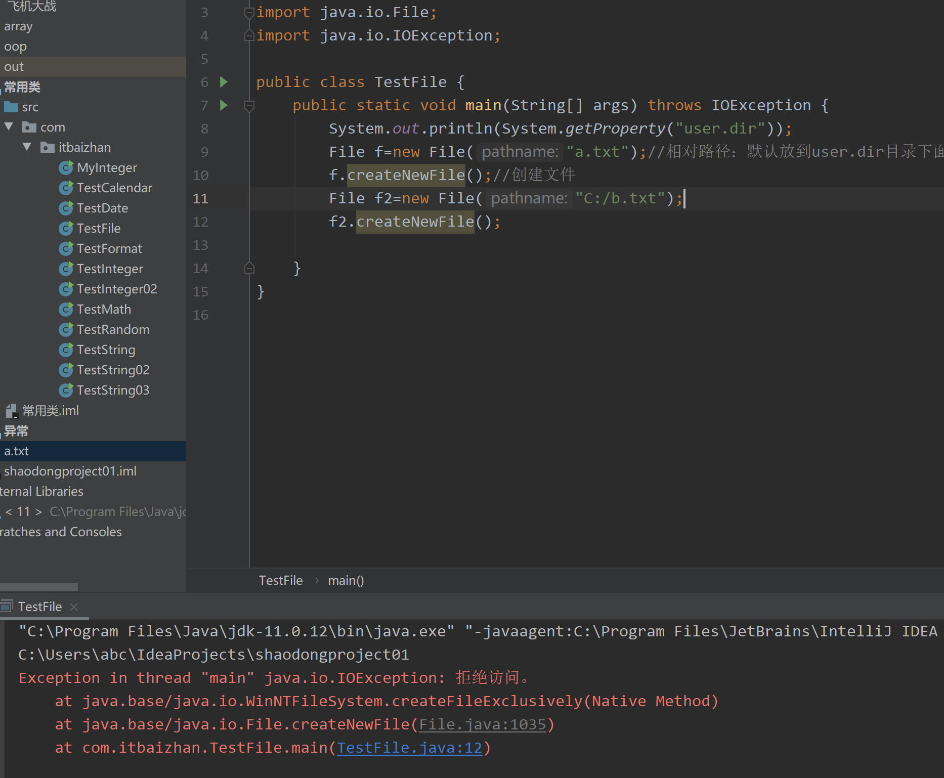
Task: Select the array module in project tree
Action: [x=93, y=26]
